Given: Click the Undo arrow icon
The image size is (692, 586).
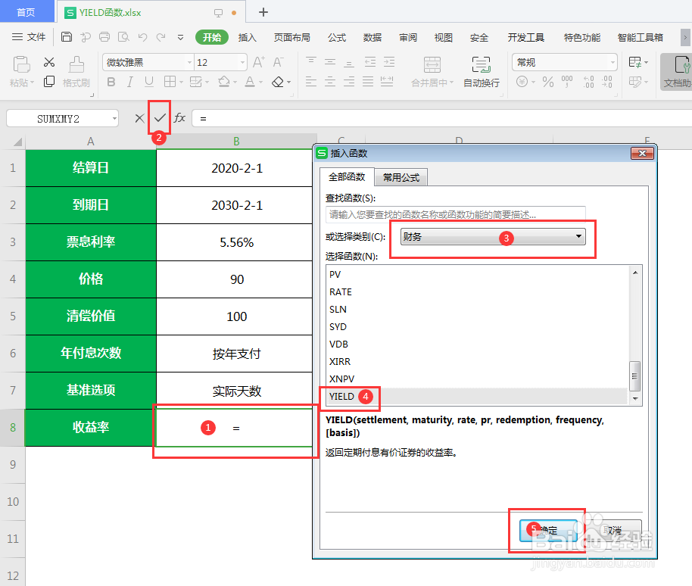Looking at the screenshot, I should [x=142, y=37].
